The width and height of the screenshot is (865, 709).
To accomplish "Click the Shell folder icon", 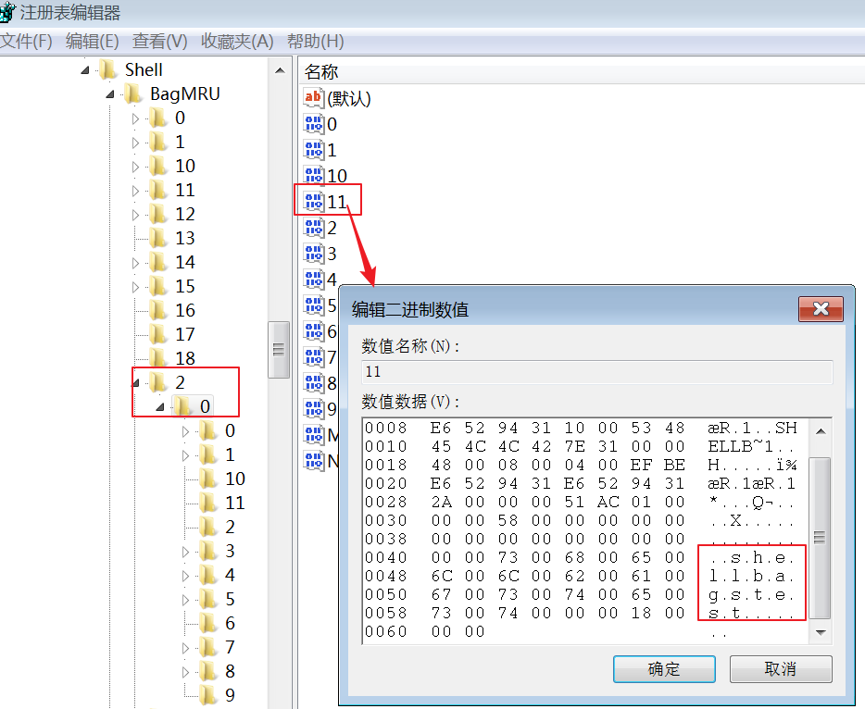I will pyautogui.click(x=107, y=68).
